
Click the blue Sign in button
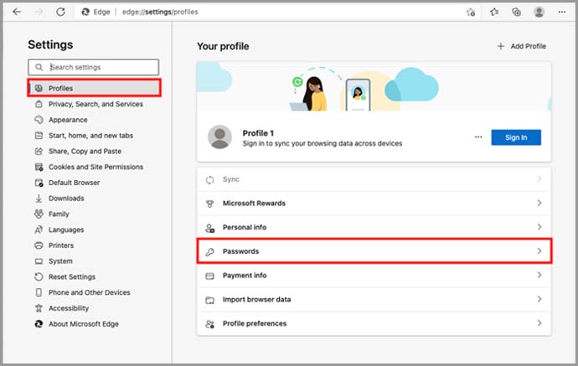516,137
